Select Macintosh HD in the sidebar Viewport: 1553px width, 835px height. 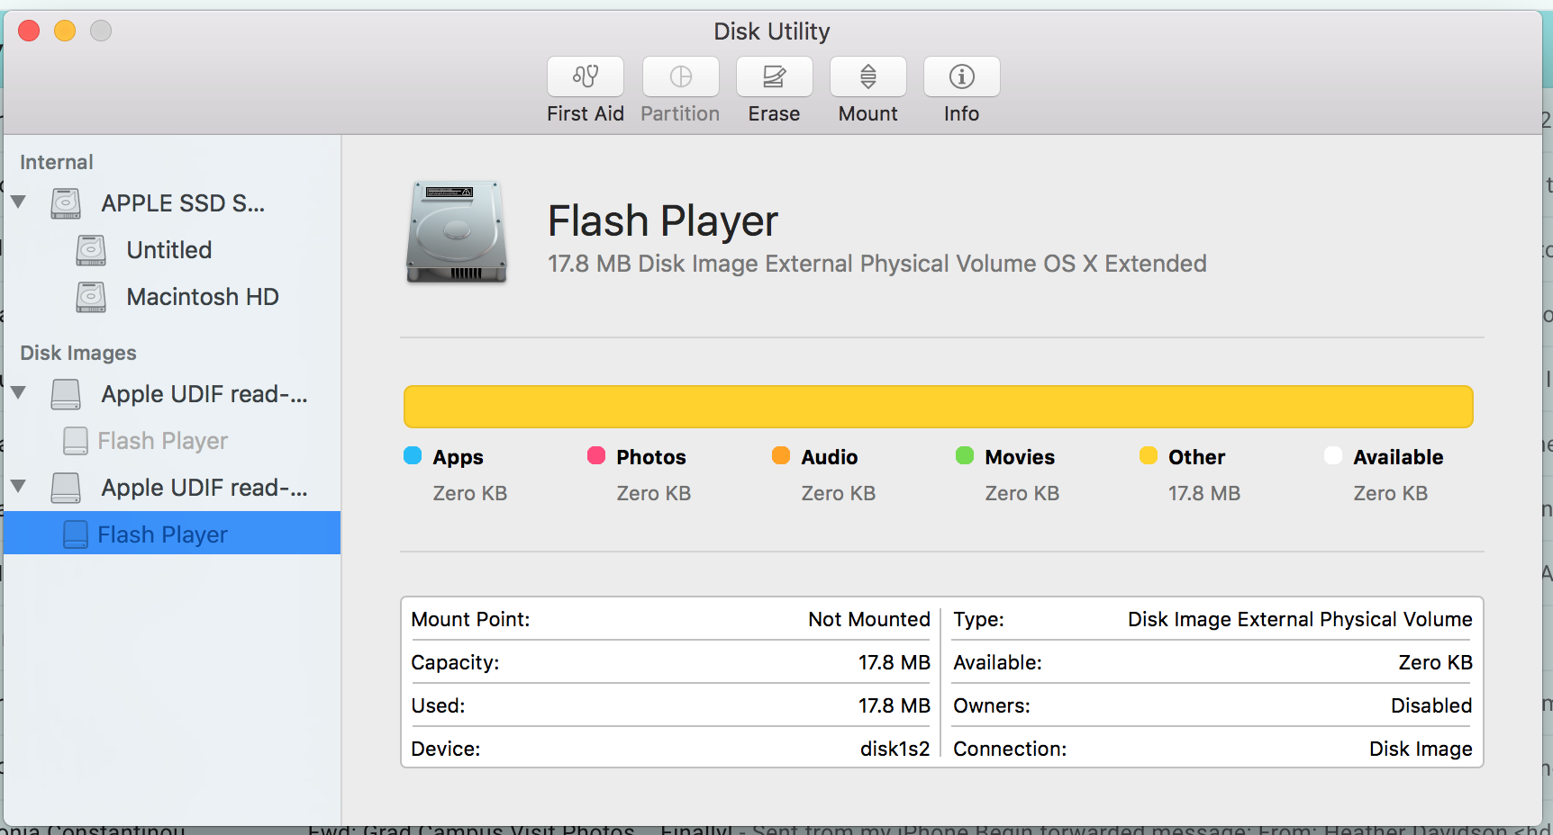[x=203, y=297]
